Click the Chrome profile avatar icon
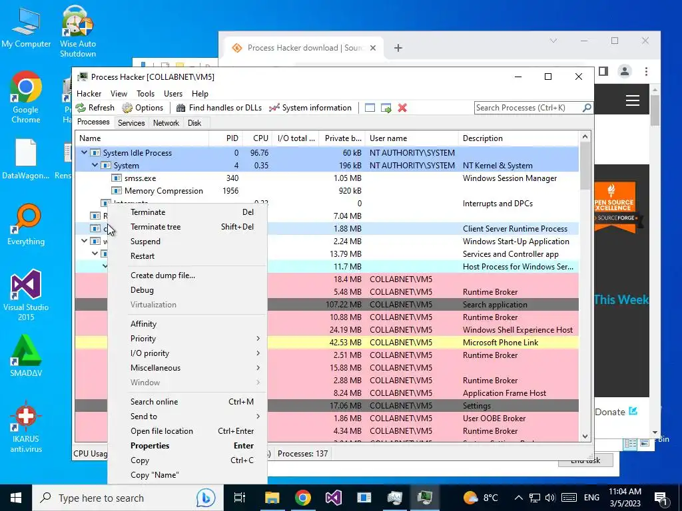Viewport: 682px width, 511px height. pos(625,71)
